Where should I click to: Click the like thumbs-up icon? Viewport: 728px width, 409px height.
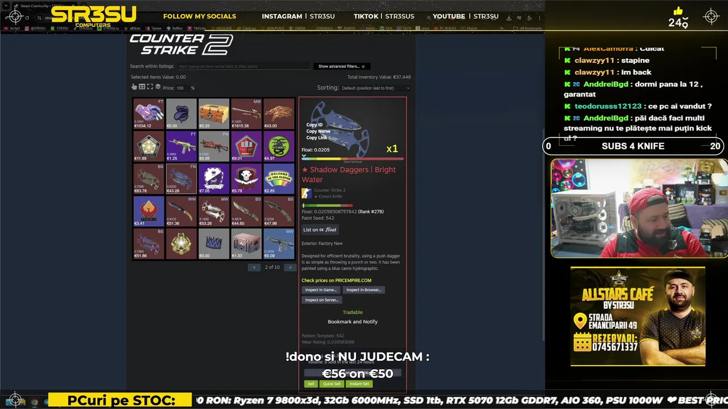pos(678,11)
